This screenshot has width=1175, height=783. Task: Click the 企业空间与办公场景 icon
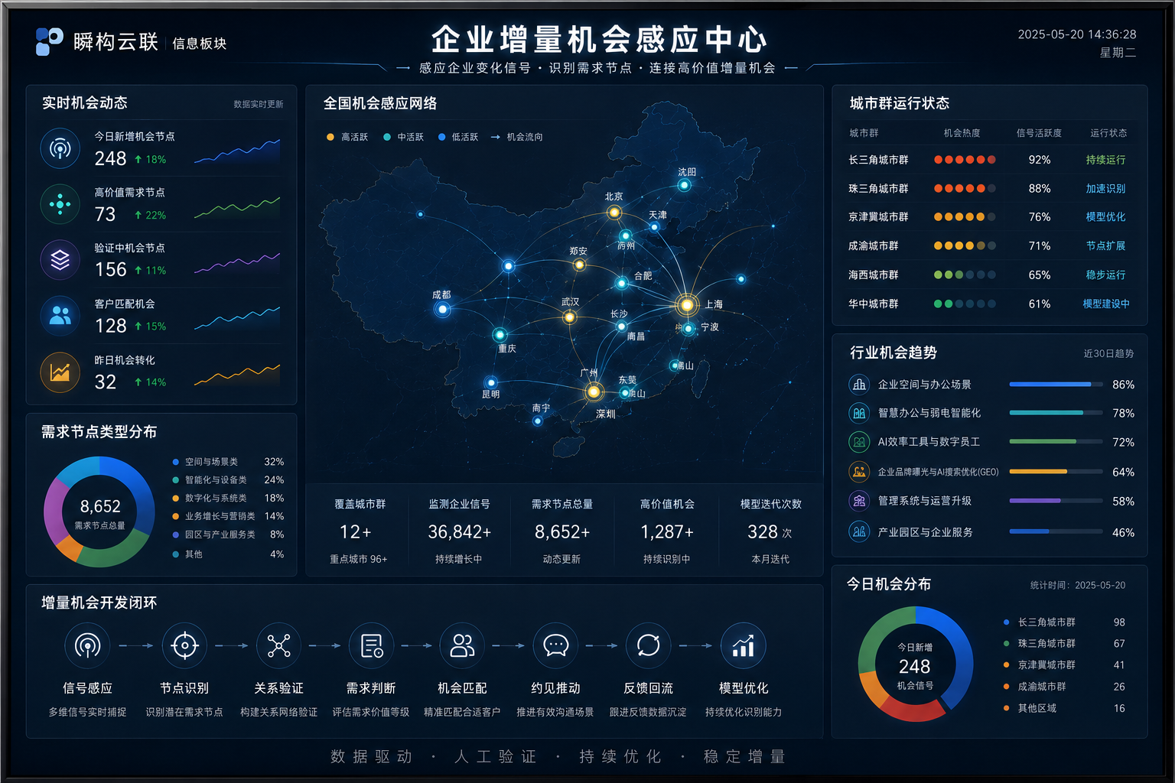coord(859,385)
